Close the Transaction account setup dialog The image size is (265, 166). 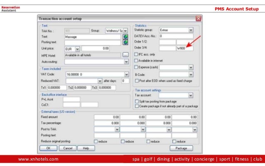pos(198,18)
